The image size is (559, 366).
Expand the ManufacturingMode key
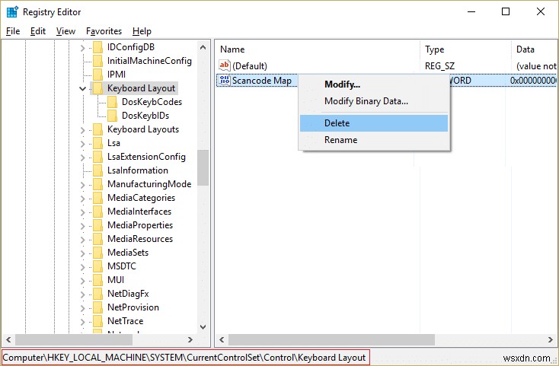(83, 185)
